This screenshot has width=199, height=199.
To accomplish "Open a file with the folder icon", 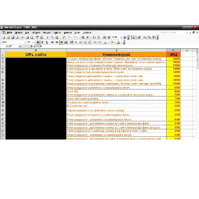I will point(8,37).
